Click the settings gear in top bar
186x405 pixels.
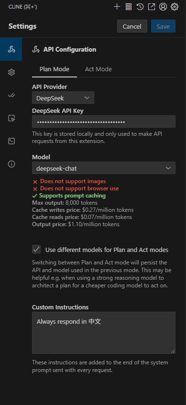pyautogui.click(x=175, y=7)
